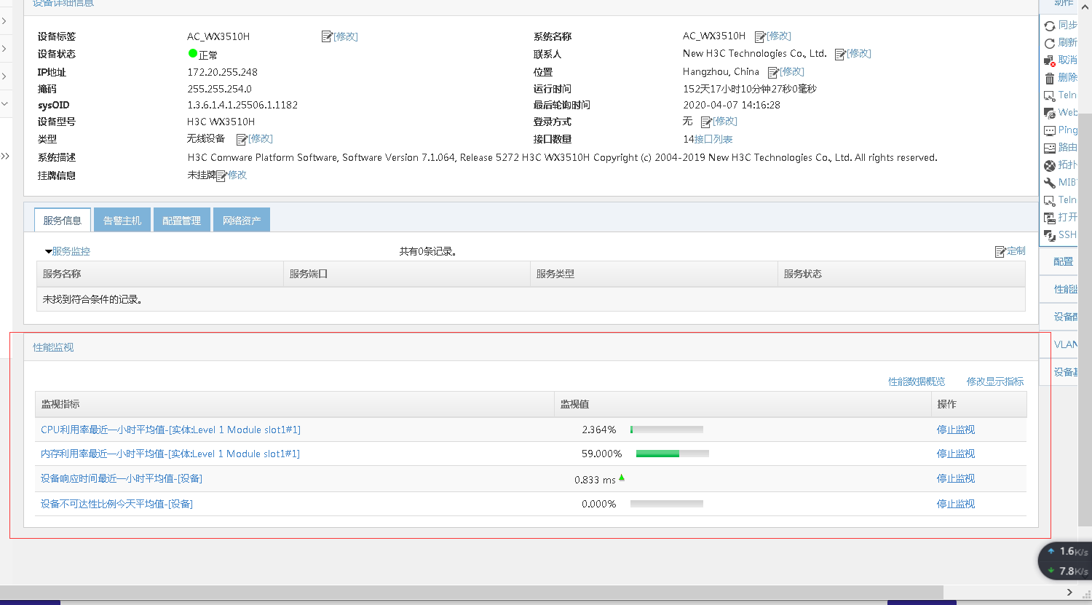Switch to the 服务信息 tab

pos(63,220)
